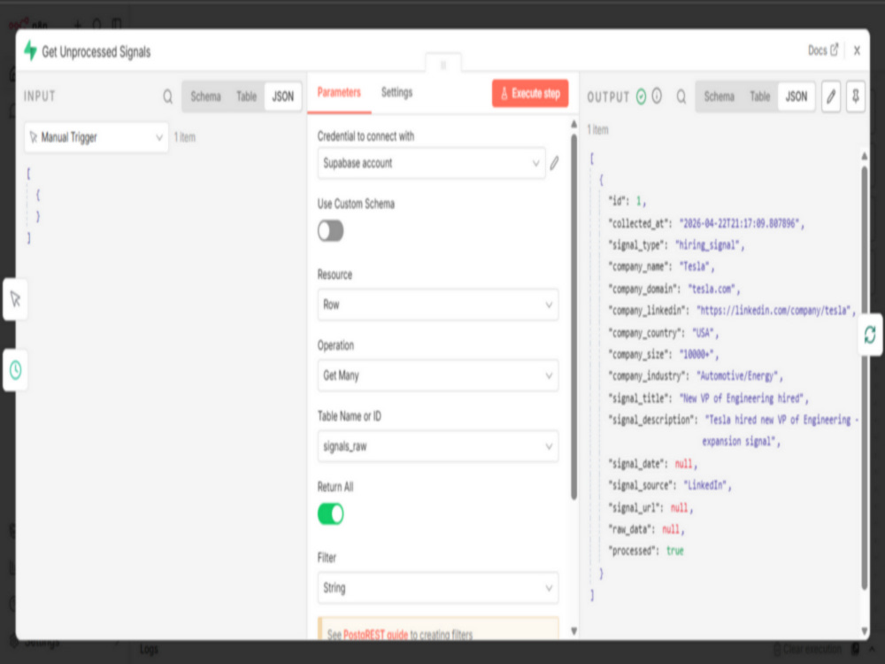Click the Execute step button
The width and height of the screenshot is (885, 664).
pos(530,93)
